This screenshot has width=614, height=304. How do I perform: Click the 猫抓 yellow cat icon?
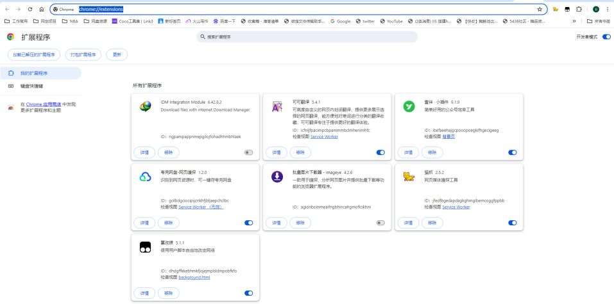(x=409, y=177)
